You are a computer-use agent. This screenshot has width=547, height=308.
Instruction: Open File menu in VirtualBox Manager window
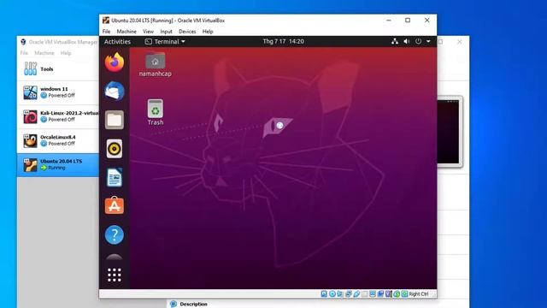click(24, 53)
